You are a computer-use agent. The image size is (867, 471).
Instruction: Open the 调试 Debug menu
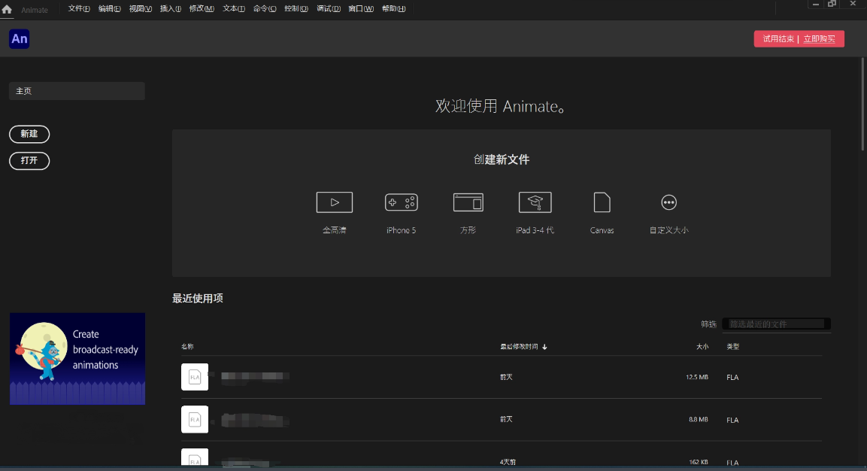[329, 9]
